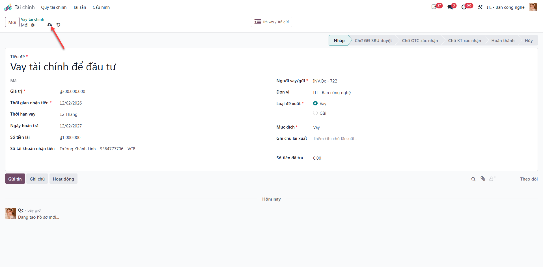Screen dimensions: 543x267
Task: Click the Gửi tin button
Action: click(15, 179)
